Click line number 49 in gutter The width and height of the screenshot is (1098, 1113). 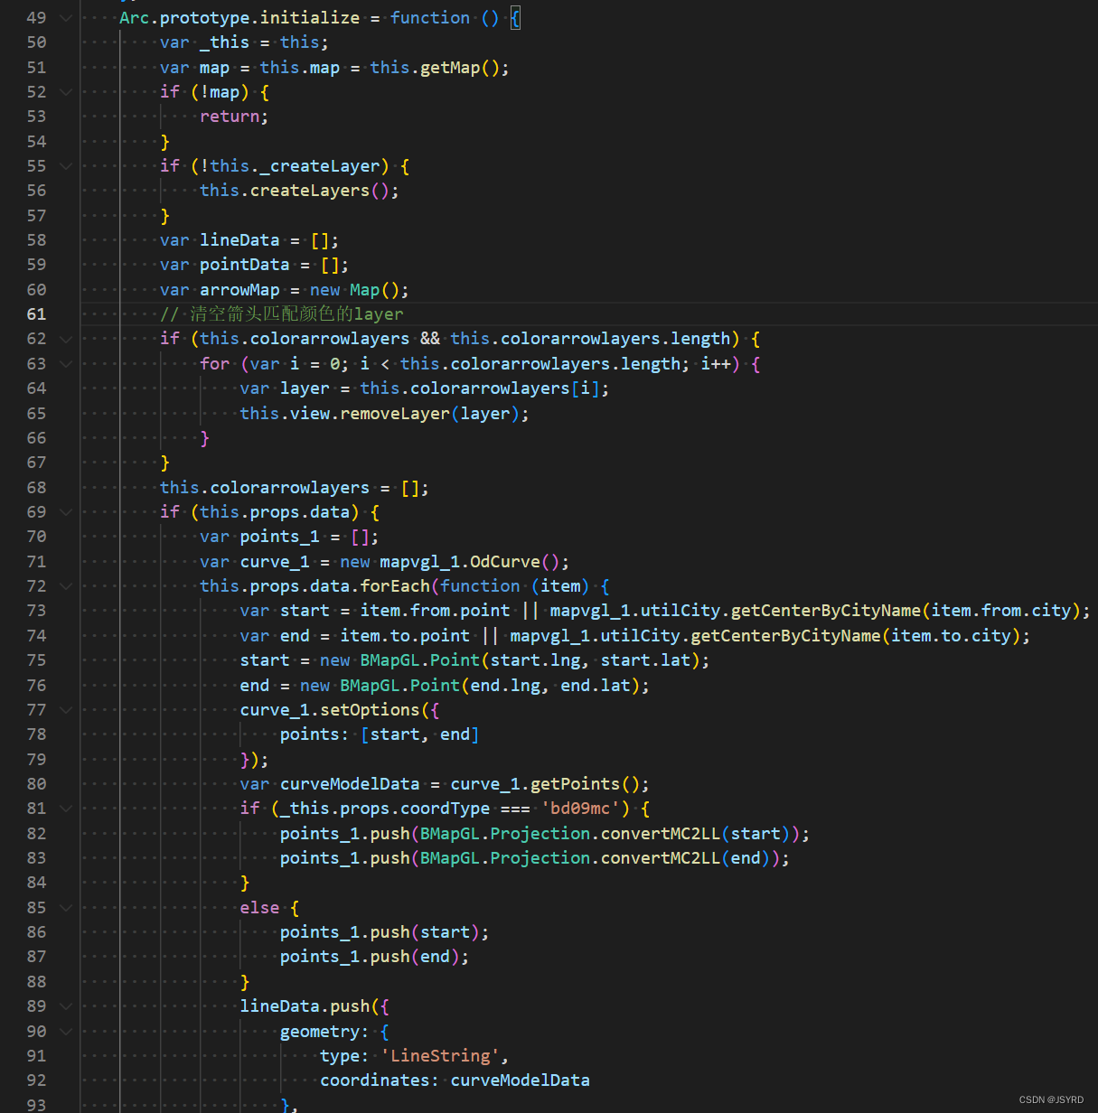[x=36, y=18]
